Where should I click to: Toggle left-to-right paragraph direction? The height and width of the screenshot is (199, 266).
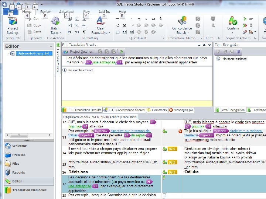70,32
